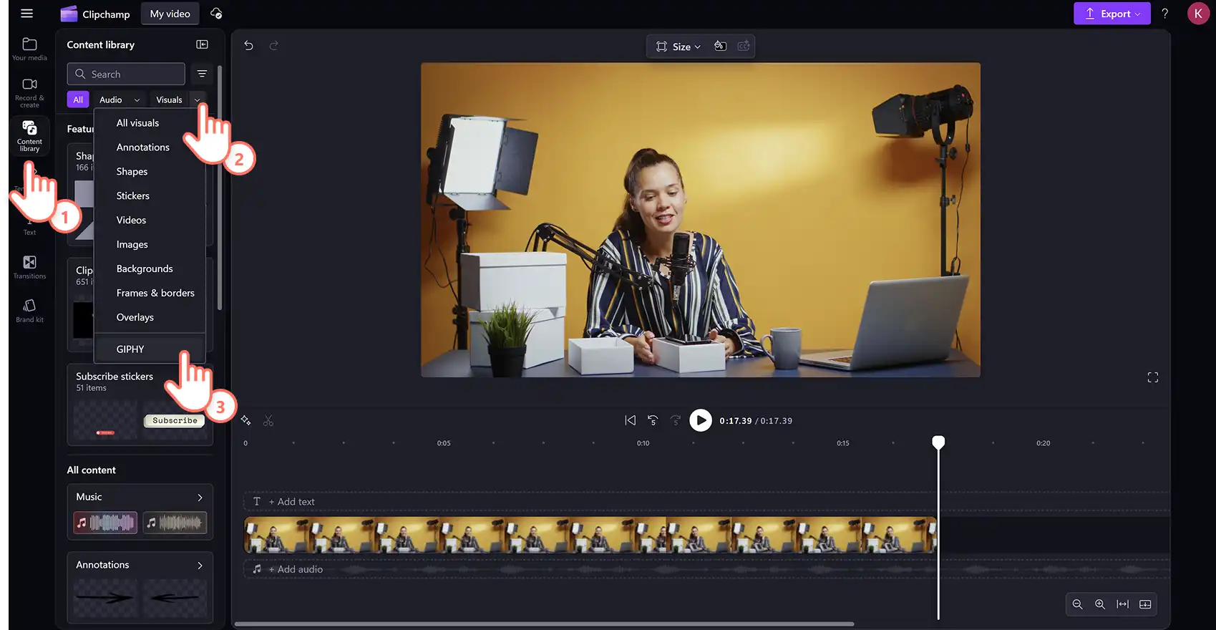Open Record & create sidebar tab

(29, 93)
